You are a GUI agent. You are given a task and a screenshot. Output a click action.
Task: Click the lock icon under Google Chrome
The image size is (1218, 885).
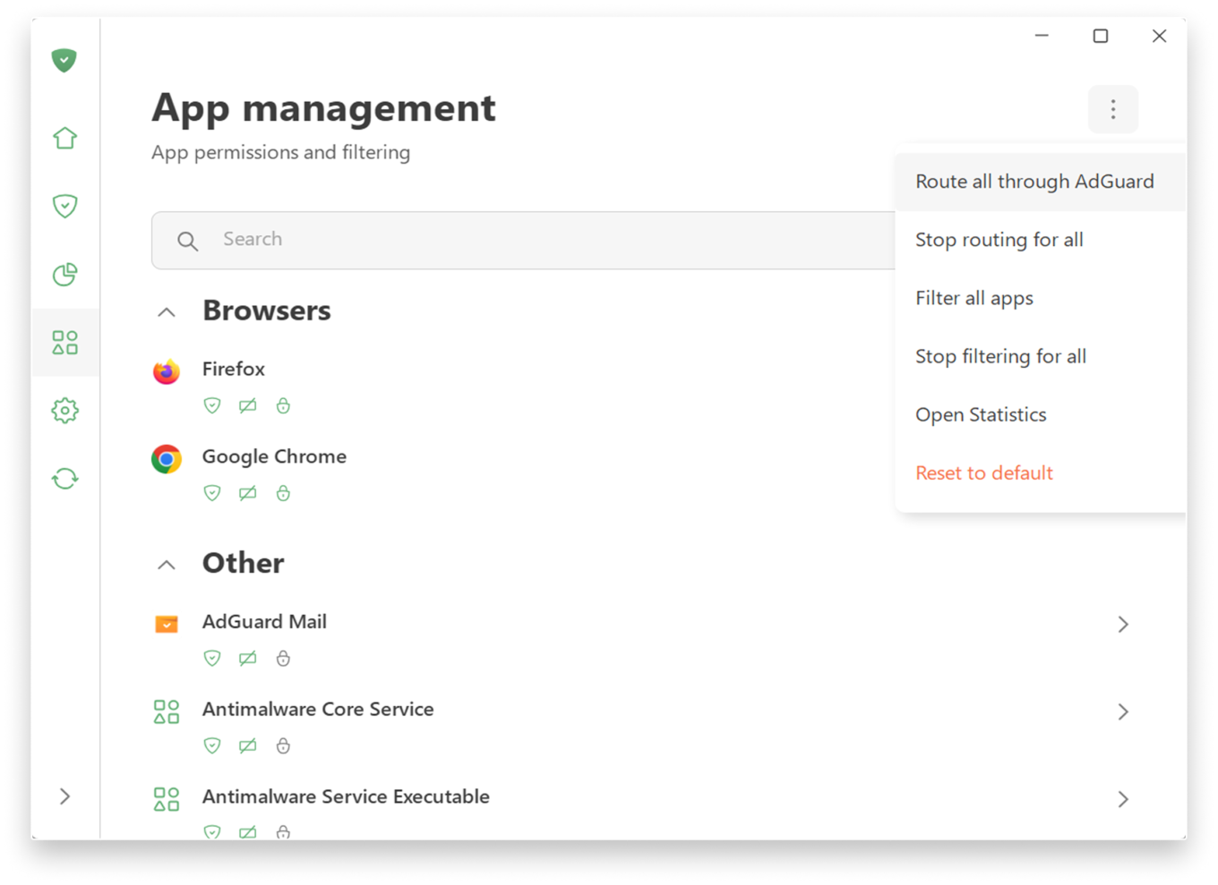(x=283, y=493)
